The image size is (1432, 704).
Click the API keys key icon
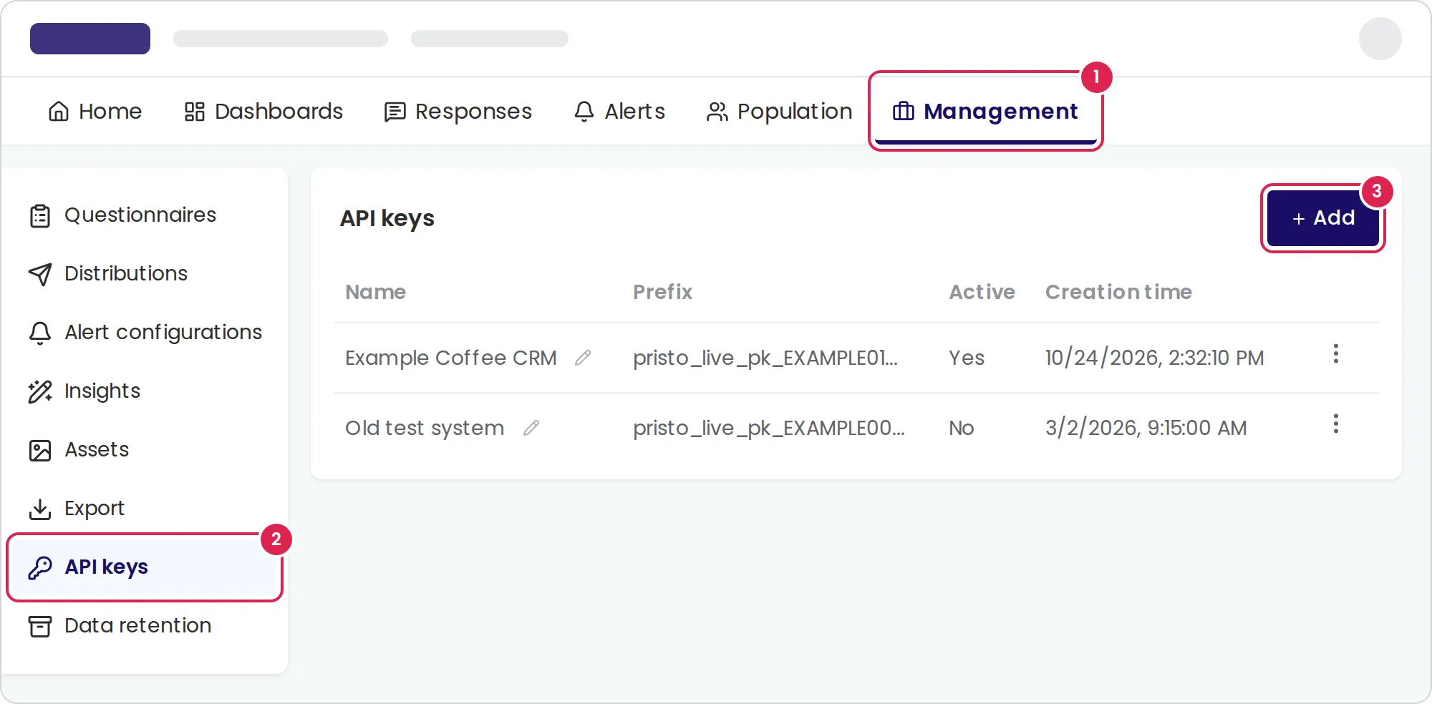tap(40, 567)
